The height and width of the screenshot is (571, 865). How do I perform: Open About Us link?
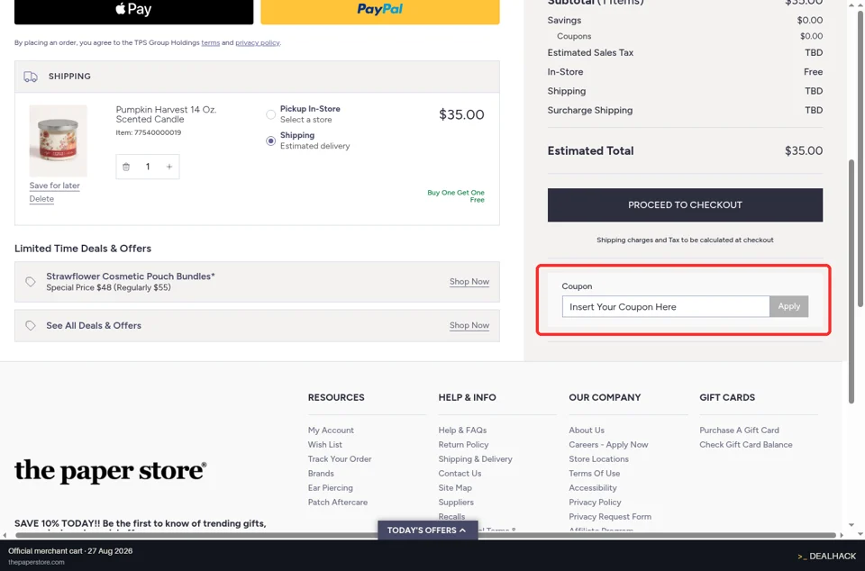point(587,430)
